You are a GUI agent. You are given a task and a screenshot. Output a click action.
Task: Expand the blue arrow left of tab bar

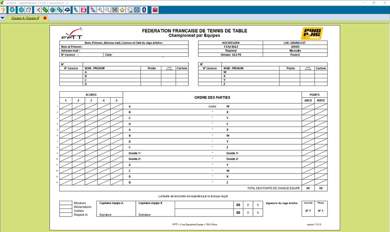(x=3, y=18)
